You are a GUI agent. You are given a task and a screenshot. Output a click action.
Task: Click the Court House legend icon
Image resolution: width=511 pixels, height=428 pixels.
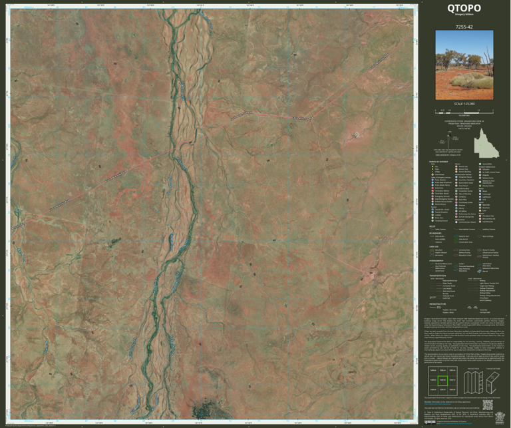[x=456, y=186]
